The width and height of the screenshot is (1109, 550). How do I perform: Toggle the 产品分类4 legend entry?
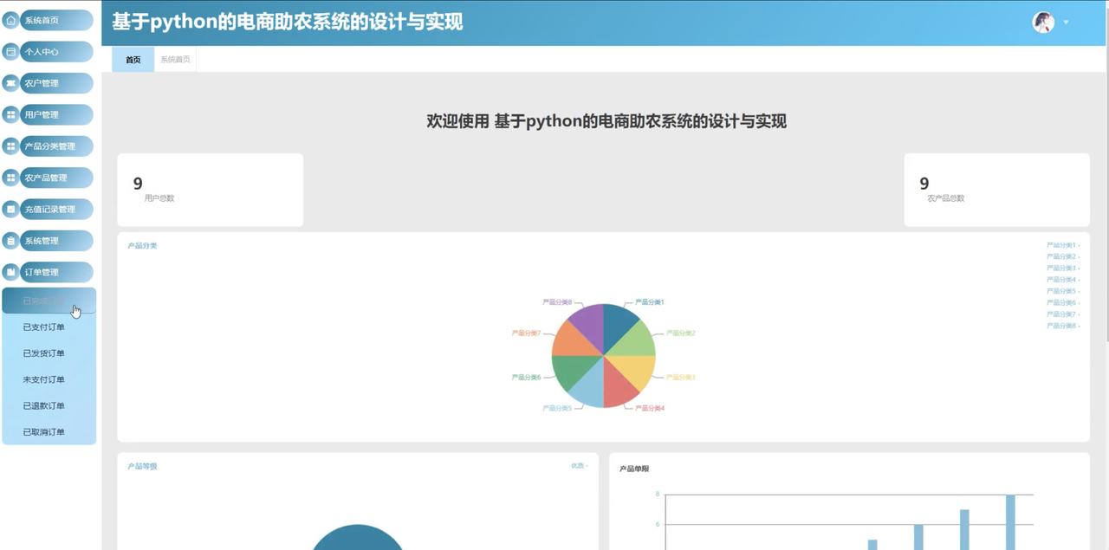click(1062, 280)
